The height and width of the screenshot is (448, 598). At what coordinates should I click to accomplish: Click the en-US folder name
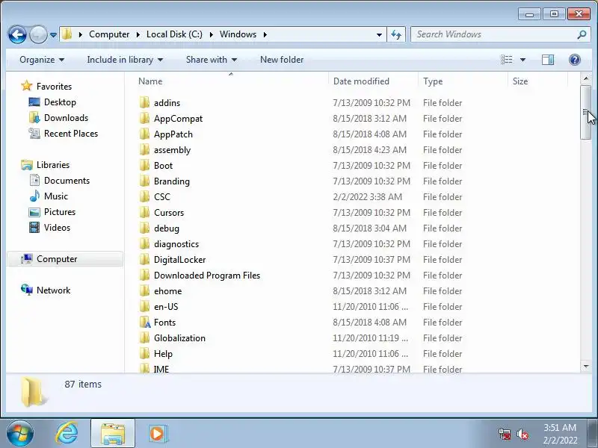pyautogui.click(x=166, y=307)
